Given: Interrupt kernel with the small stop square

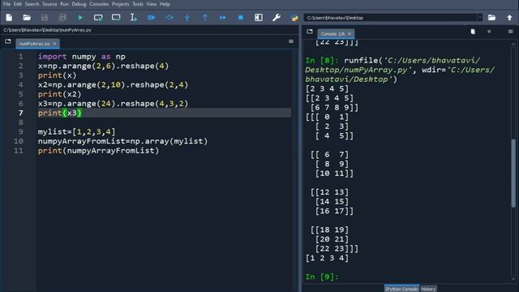Looking at the screenshot, I should point(489,32).
